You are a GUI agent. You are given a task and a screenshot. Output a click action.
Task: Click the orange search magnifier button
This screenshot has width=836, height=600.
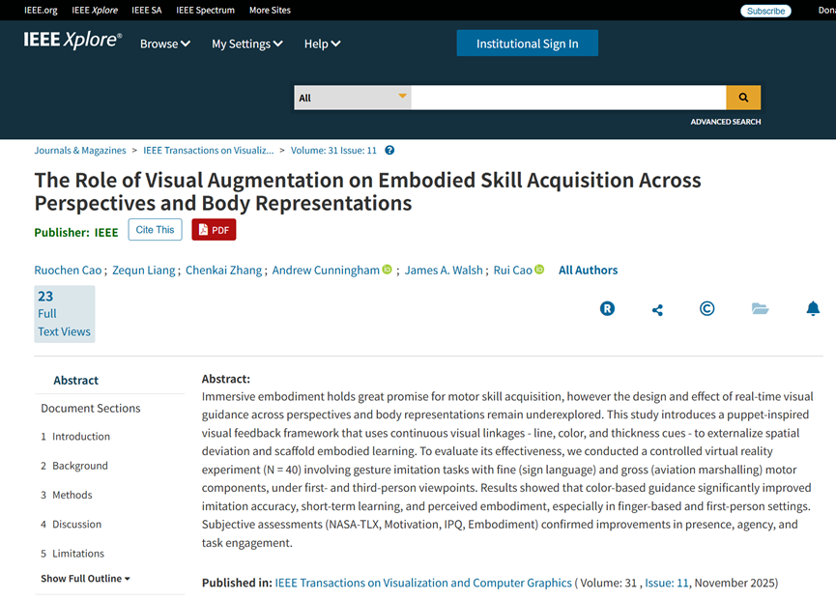coord(743,98)
